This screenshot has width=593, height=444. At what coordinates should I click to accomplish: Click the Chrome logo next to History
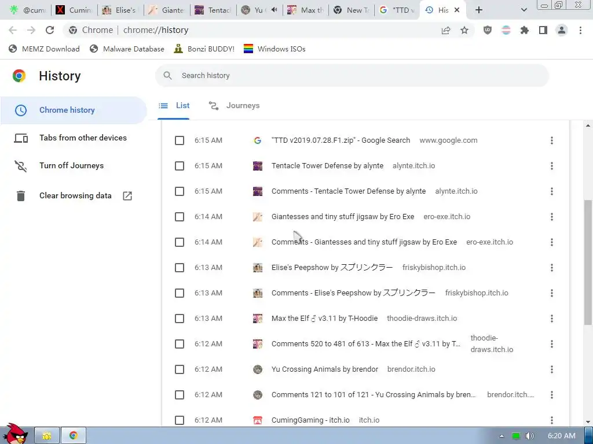tap(19, 76)
